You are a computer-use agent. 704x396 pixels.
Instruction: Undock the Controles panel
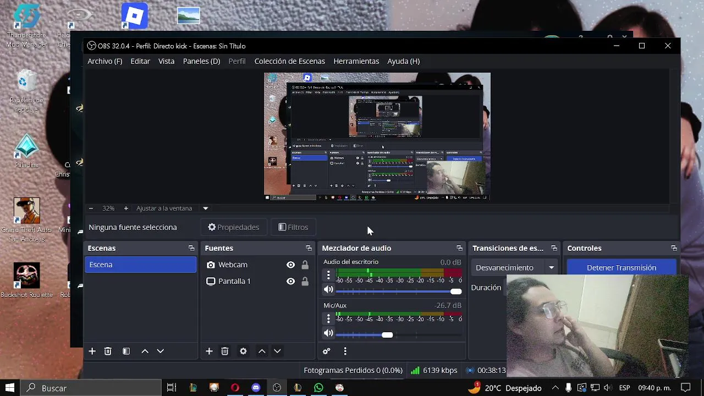[x=674, y=248]
